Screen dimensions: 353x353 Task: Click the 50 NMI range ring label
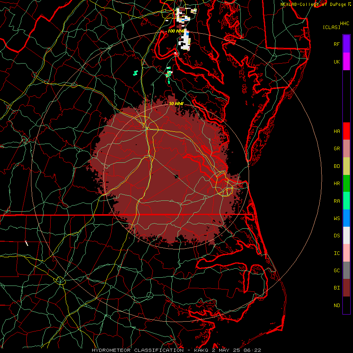click(176, 104)
